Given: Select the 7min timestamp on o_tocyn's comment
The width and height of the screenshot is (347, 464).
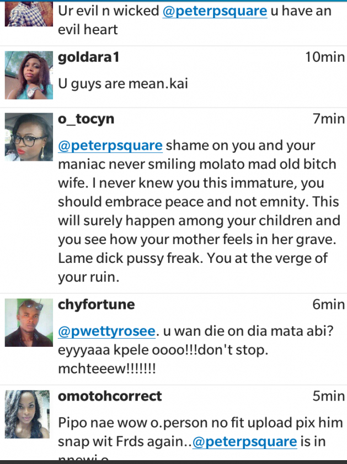Looking at the screenshot, I should pos(329,119).
